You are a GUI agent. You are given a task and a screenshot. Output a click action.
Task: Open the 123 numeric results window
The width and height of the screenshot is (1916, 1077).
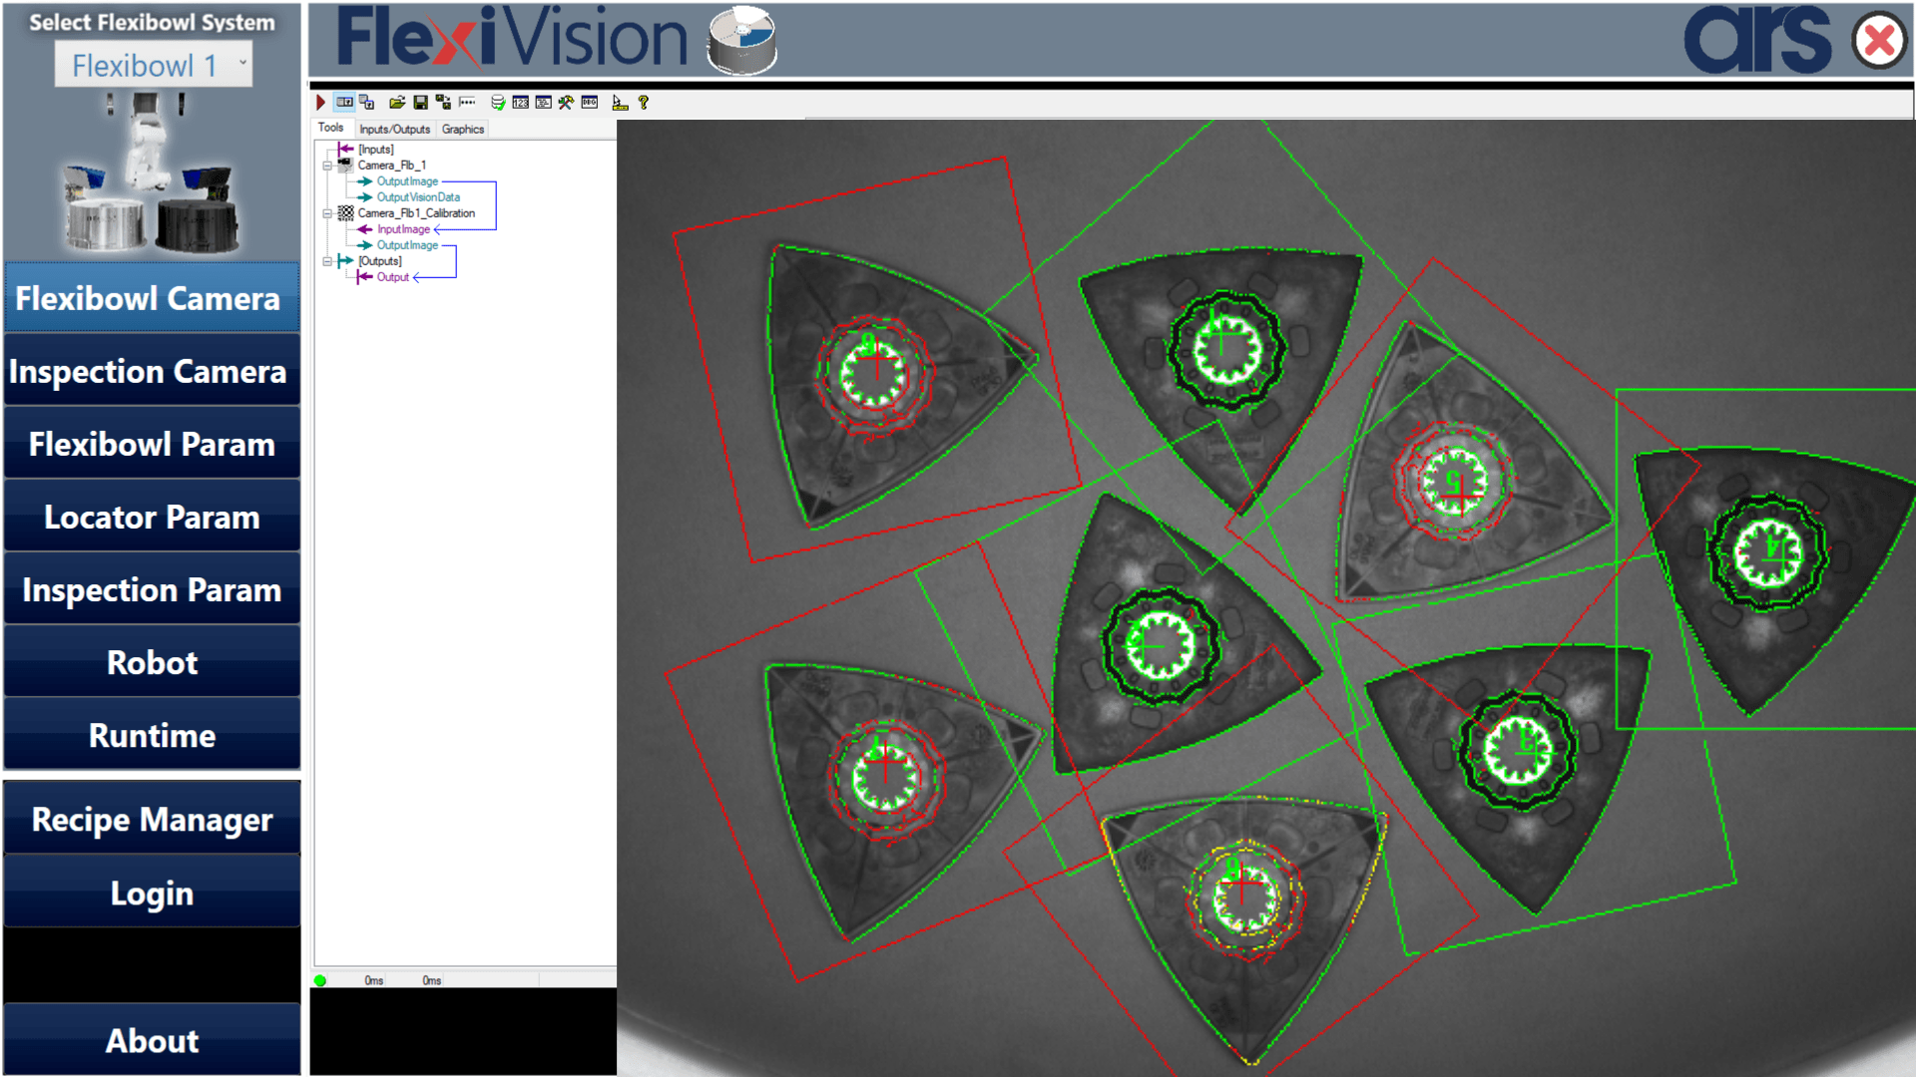(x=521, y=102)
